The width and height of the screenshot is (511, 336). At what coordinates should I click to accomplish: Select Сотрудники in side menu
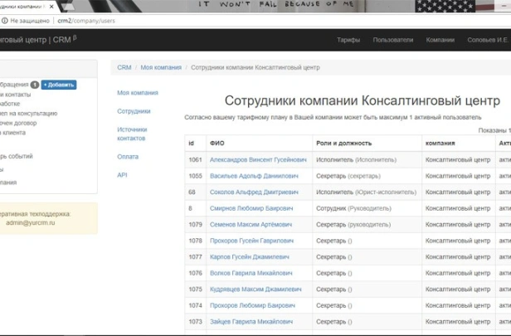point(134,110)
